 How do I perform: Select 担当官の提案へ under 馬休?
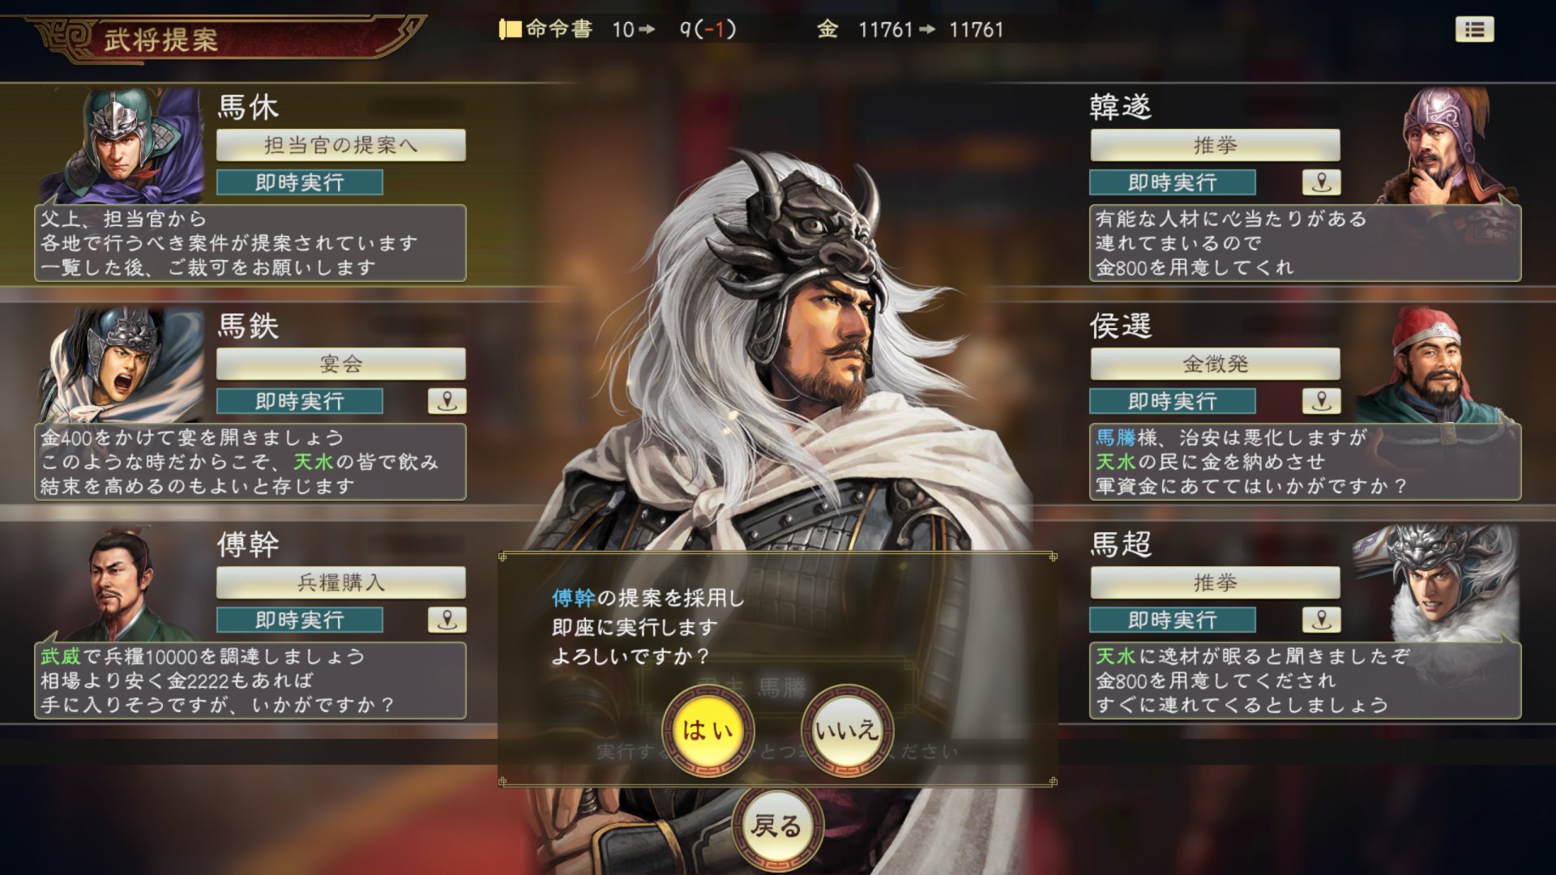pos(341,145)
